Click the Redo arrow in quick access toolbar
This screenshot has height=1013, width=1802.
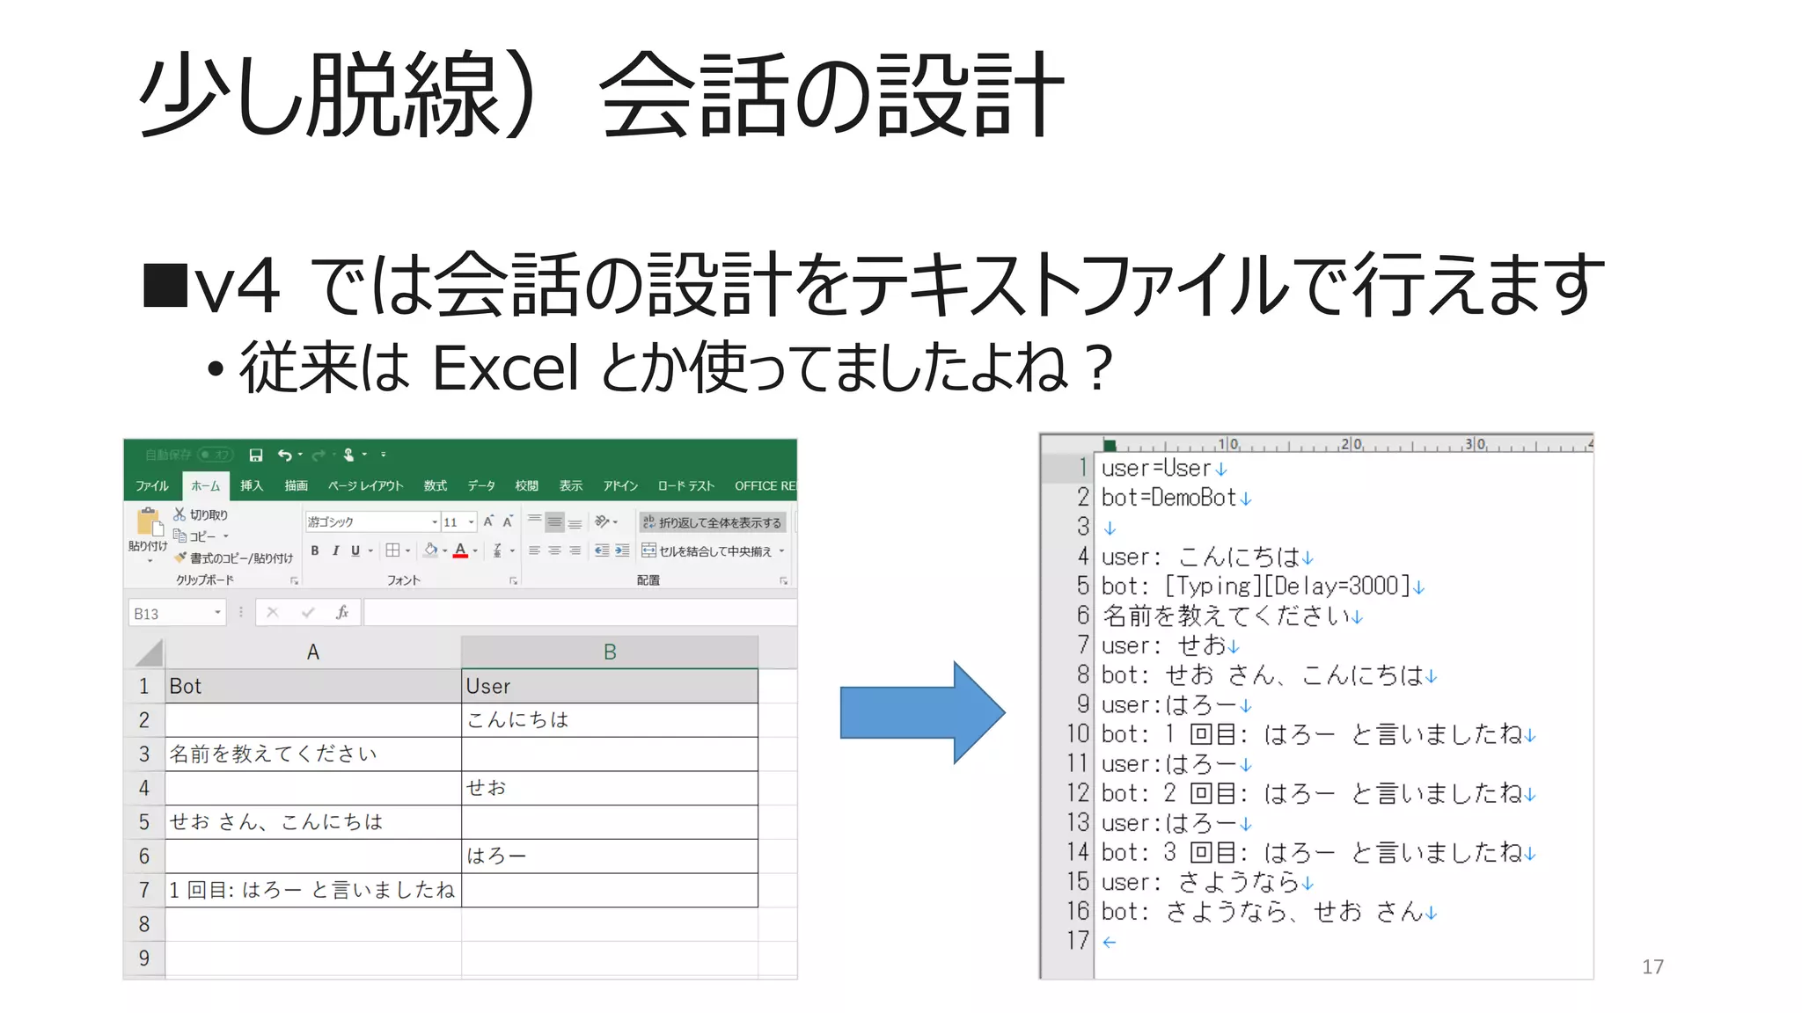point(319,455)
